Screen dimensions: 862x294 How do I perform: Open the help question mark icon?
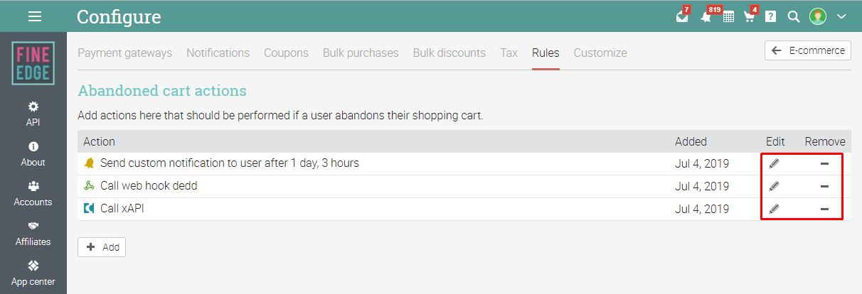coord(771,17)
